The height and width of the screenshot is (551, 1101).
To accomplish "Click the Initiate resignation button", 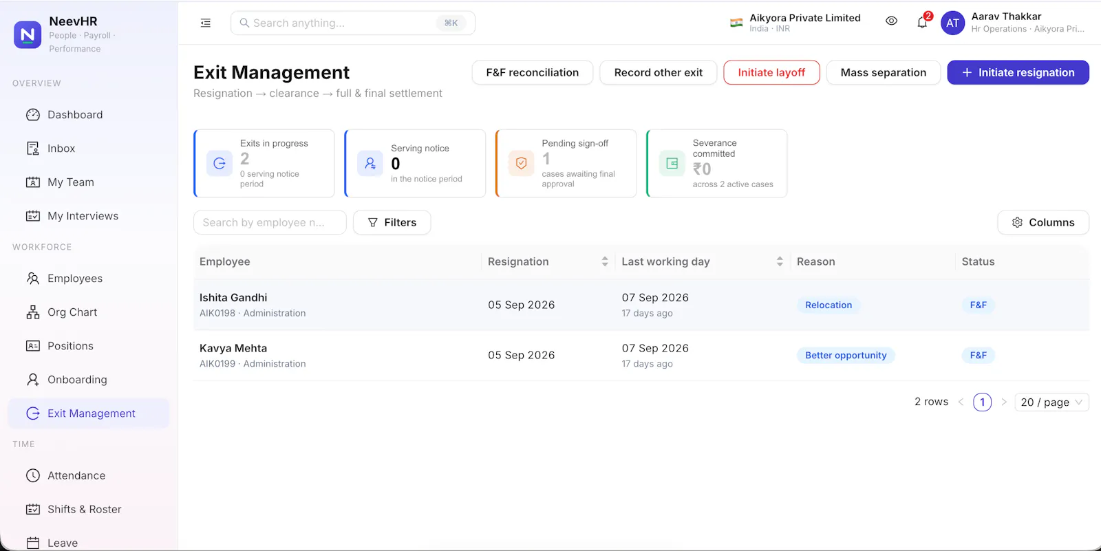I will 1018,72.
